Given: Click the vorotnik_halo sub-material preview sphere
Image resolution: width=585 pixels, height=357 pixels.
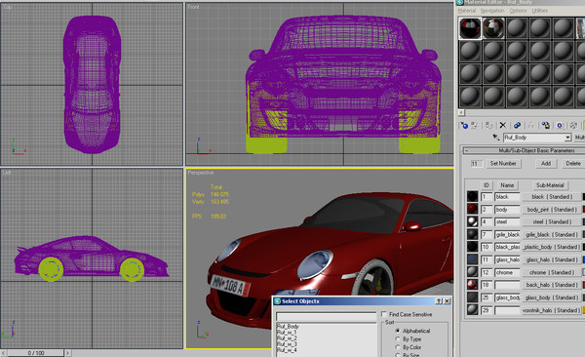Looking at the screenshot, I should tap(472, 310).
